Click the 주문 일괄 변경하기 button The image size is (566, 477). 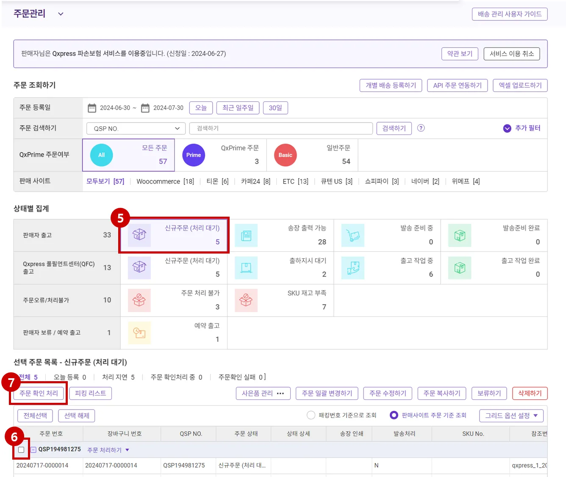[x=327, y=393]
